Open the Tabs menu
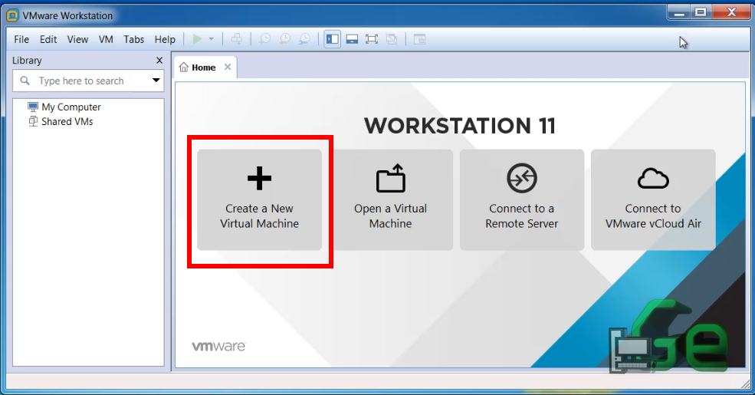Image resolution: width=755 pixels, height=395 pixels. coord(134,40)
